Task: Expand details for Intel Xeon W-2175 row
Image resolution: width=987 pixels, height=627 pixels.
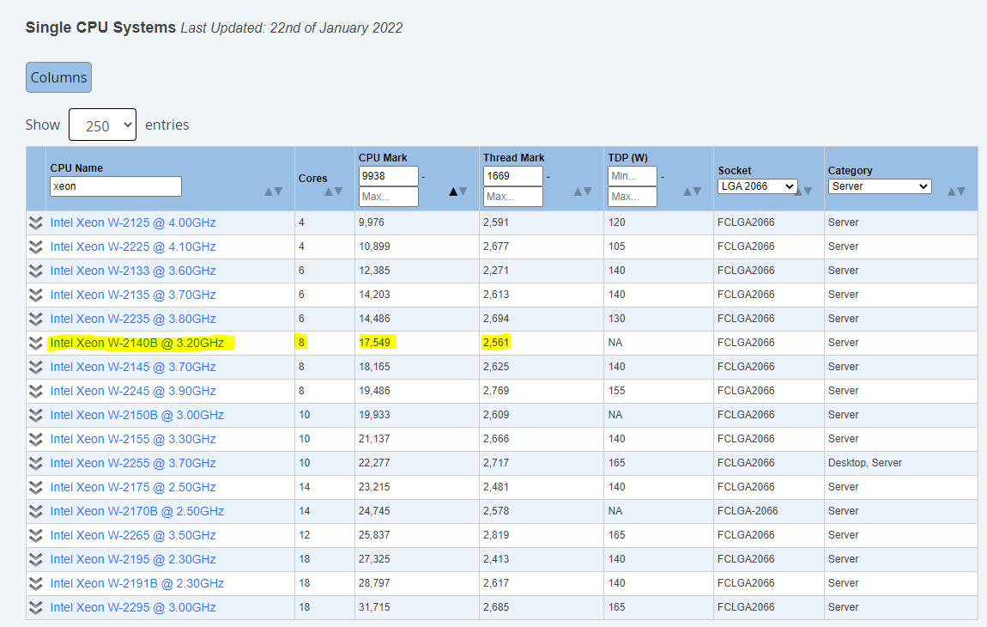Action: pos(35,488)
